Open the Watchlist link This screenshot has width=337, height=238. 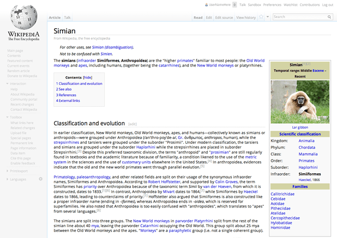pos(290,5)
